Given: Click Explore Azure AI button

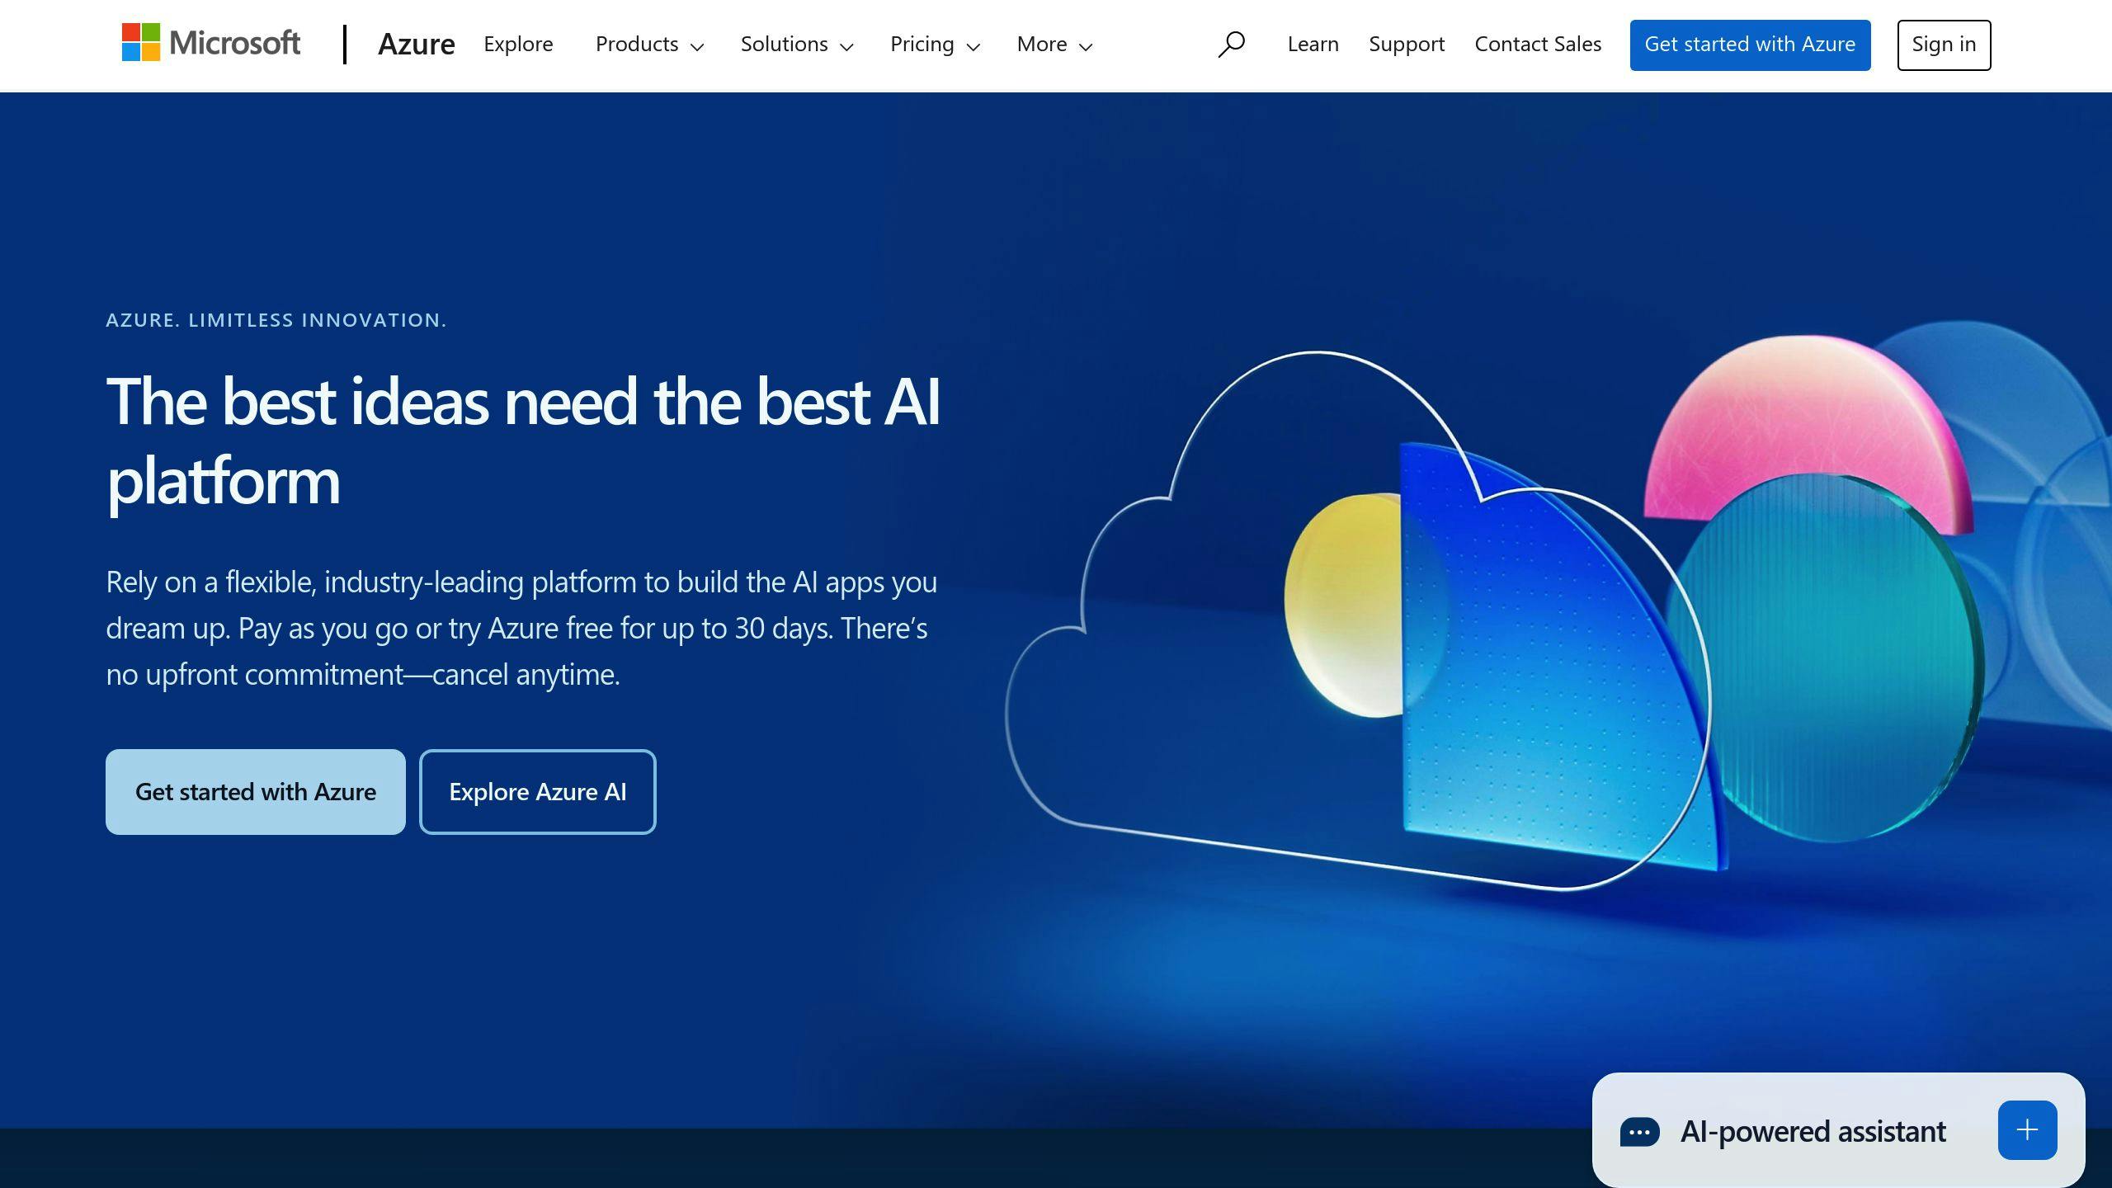Looking at the screenshot, I should tap(537, 790).
